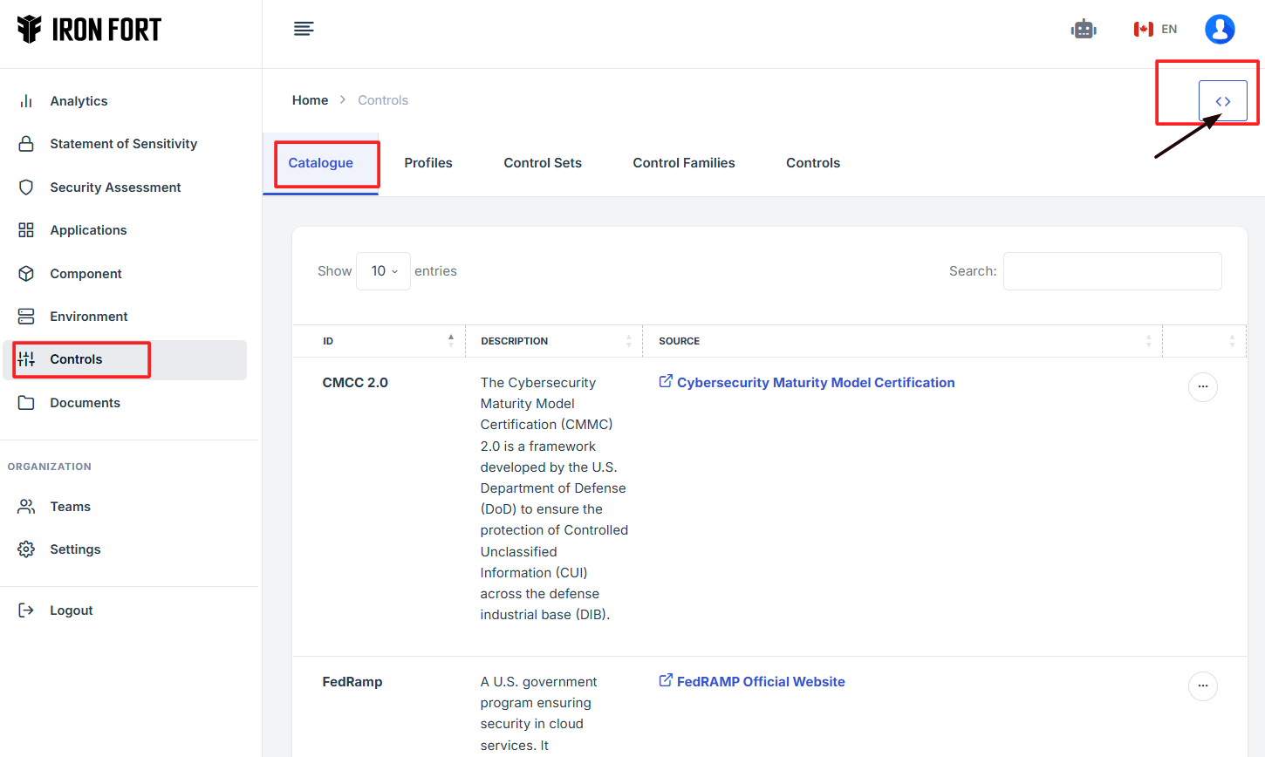Open row options for CMCC 2.0

[1202, 386]
